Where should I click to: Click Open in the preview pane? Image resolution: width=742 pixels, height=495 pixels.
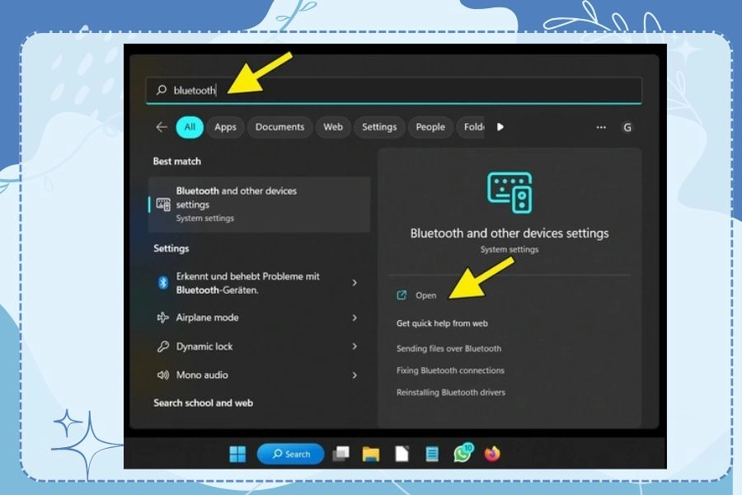[426, 295]
